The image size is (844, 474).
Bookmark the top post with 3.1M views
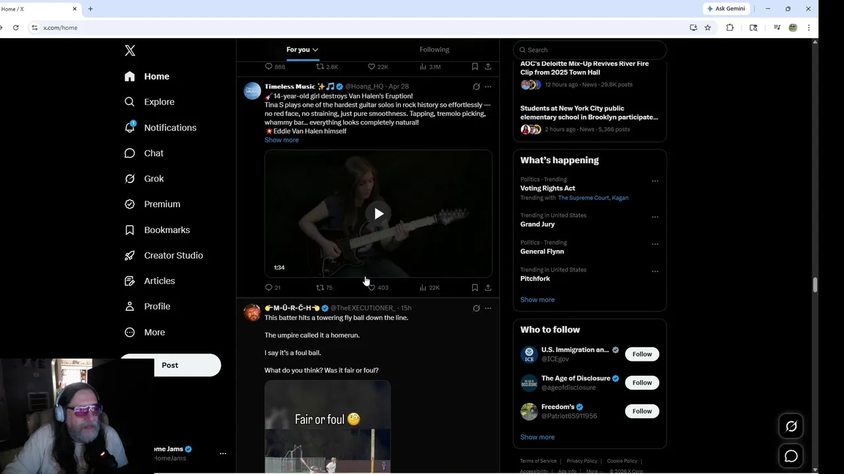pos(475,66)
